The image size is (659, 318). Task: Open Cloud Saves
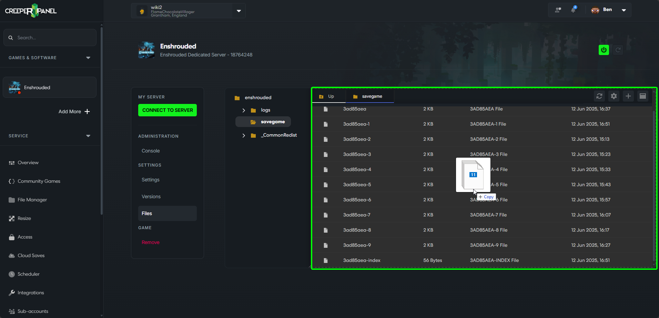coord(27,255)
